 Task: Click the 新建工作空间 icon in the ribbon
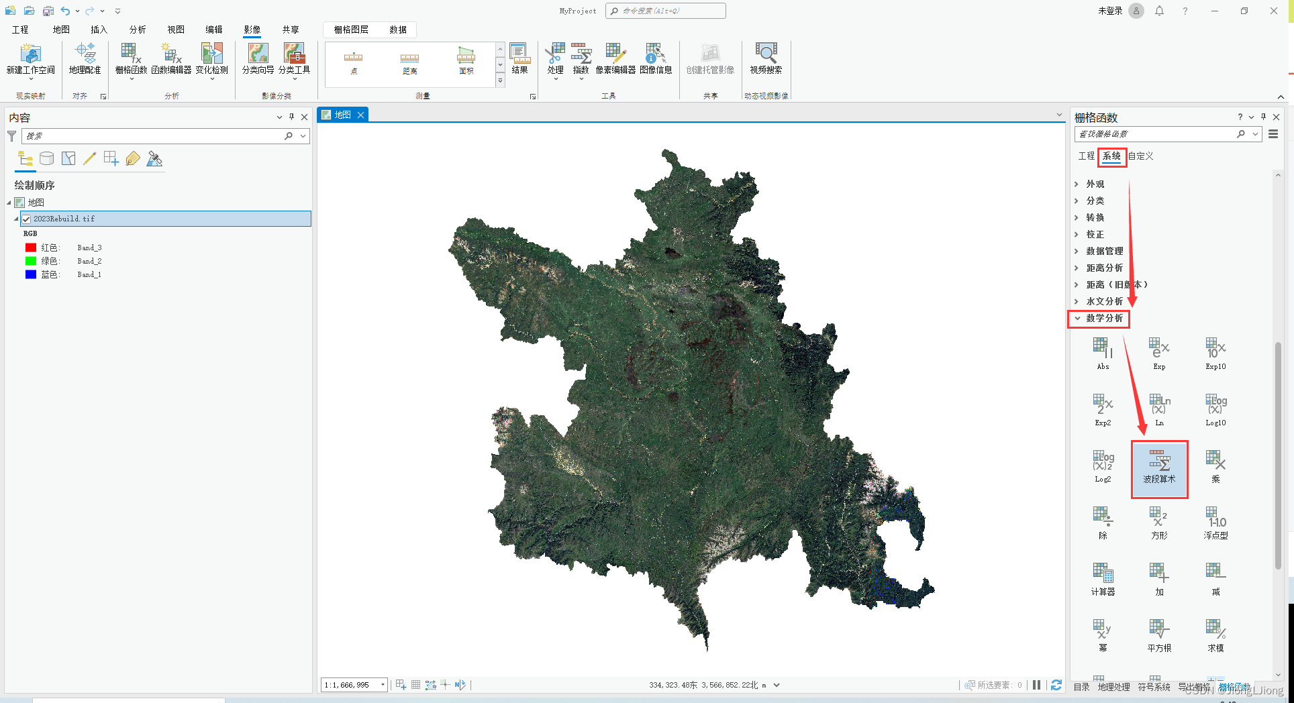click(x=31, y=54)
